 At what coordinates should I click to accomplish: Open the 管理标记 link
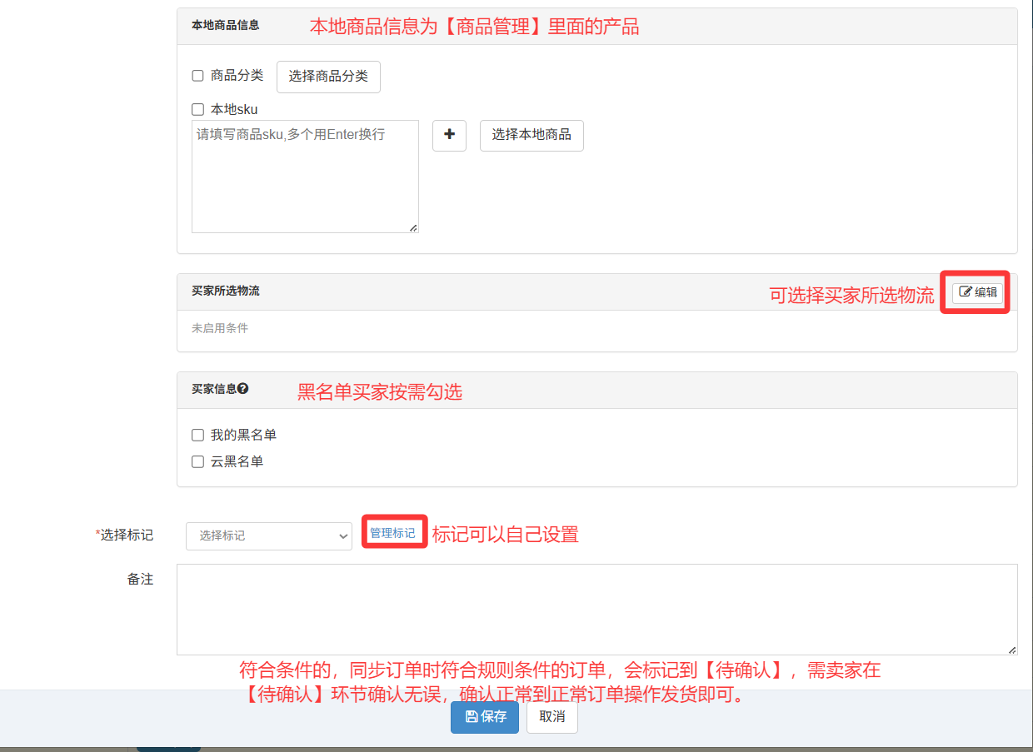pyautogui.click(x=392, y=533)
